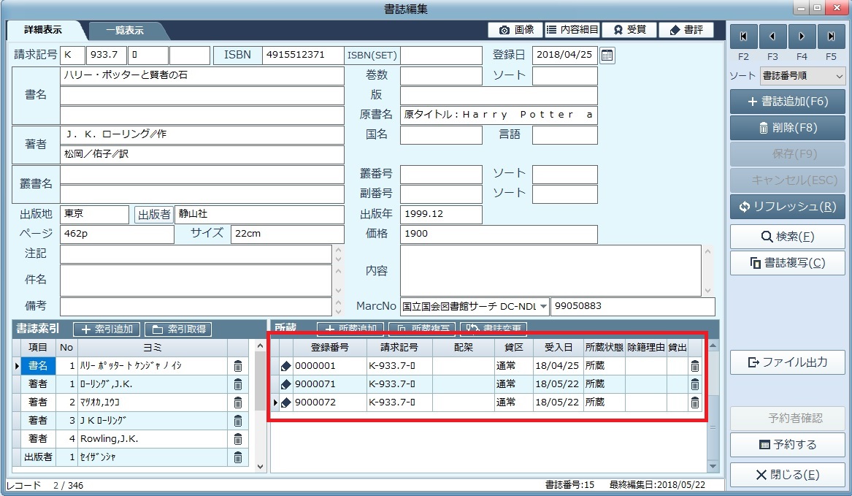Click 閉じる(E) to close the form

pyautogui.click(x=787, y=475)
